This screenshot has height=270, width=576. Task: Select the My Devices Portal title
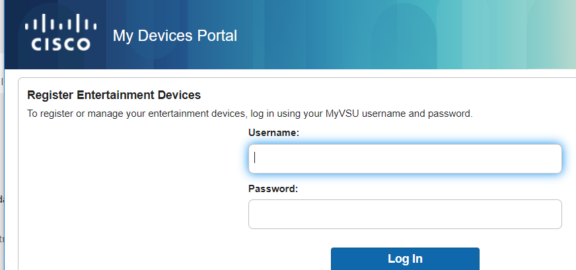[x=175, y=36]
